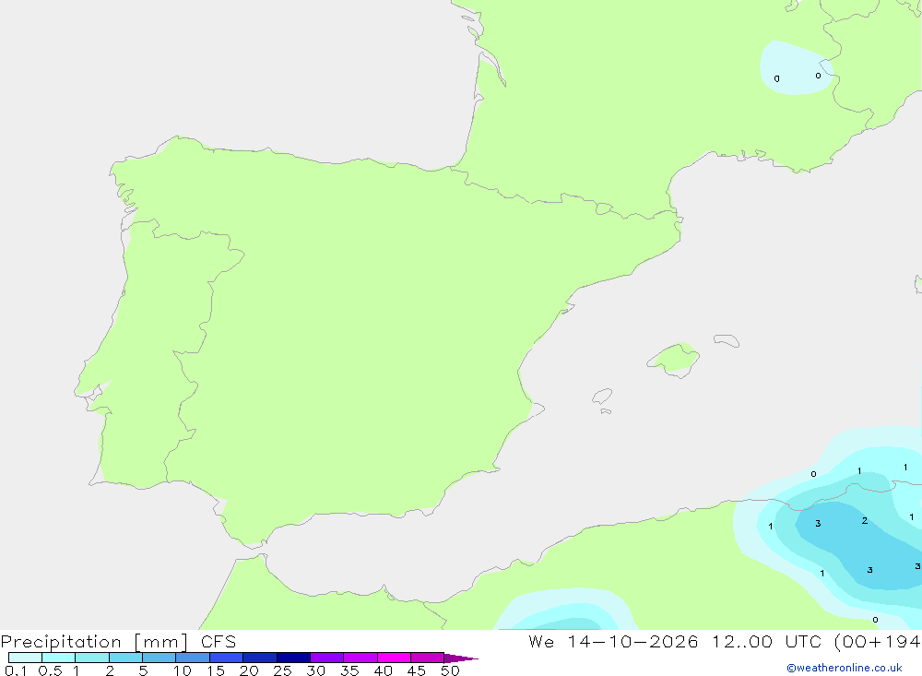Click the 'We' weekday label in footer

point(541,642)
